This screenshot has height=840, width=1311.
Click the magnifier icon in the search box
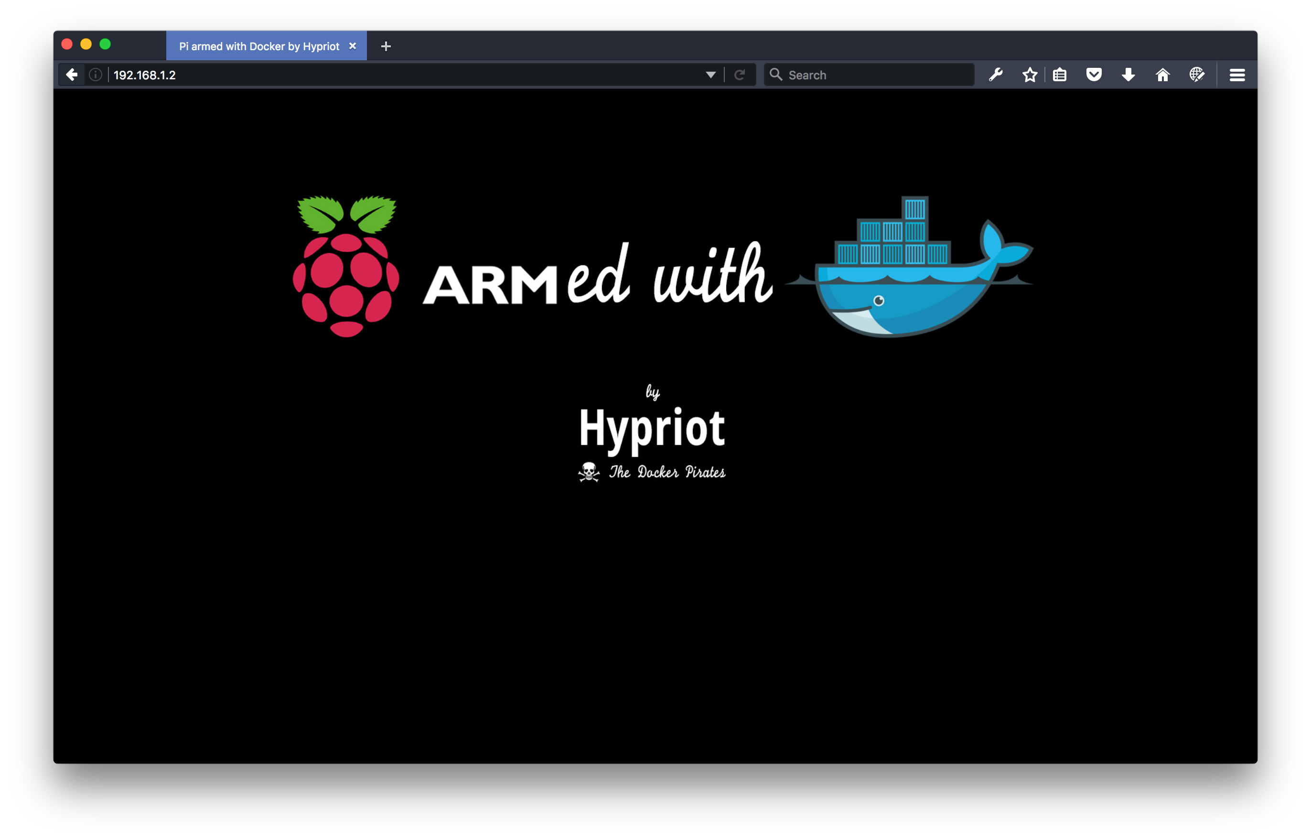tap(775, 74)
